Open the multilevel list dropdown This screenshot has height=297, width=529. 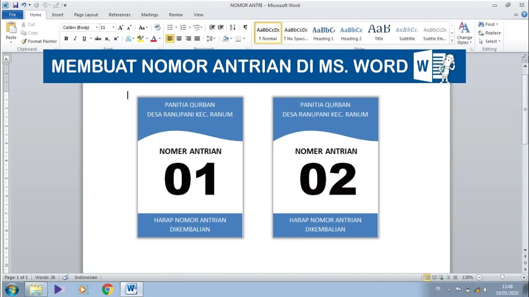[x=198, y=28]
